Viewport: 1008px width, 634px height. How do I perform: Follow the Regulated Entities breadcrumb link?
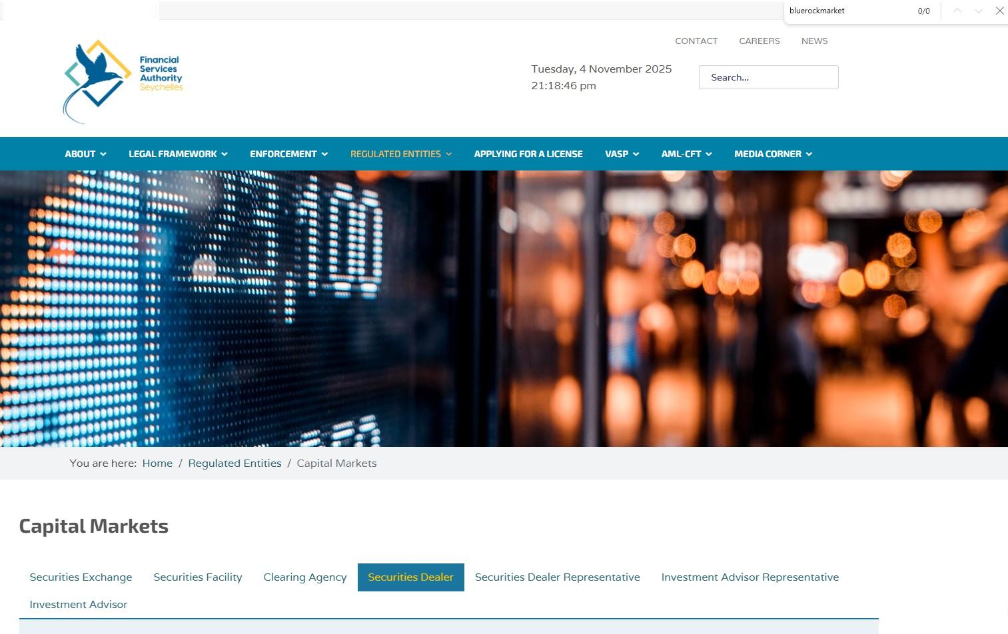tap(235, 464)
